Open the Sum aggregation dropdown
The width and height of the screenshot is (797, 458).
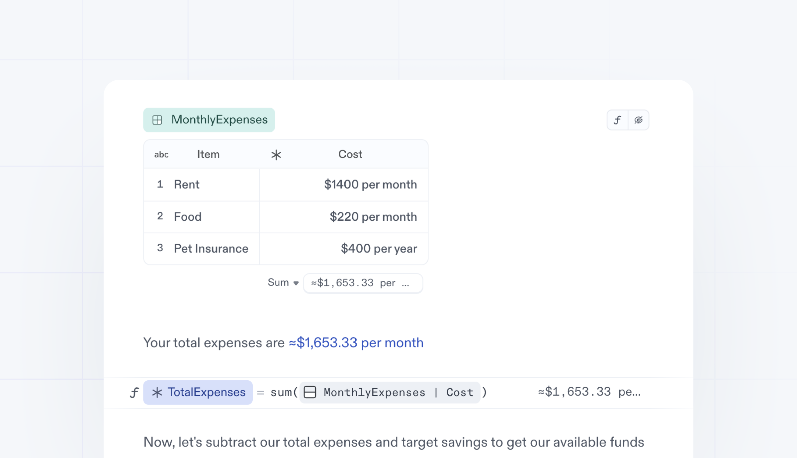click(278, 282)
